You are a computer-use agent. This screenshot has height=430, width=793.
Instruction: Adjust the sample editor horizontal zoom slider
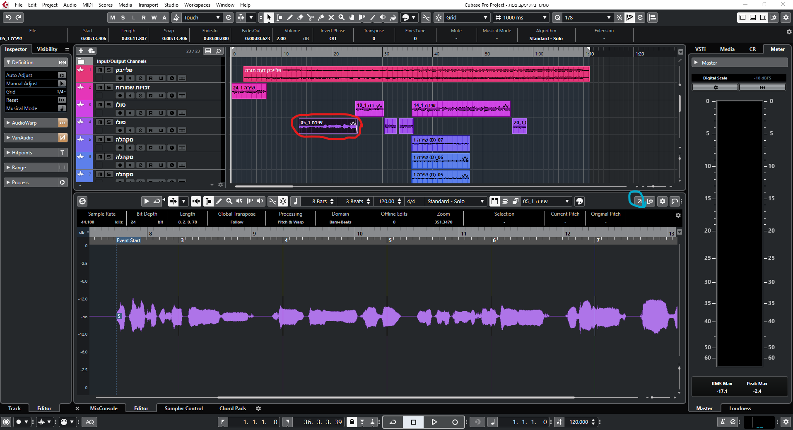(x=652, y=397)
